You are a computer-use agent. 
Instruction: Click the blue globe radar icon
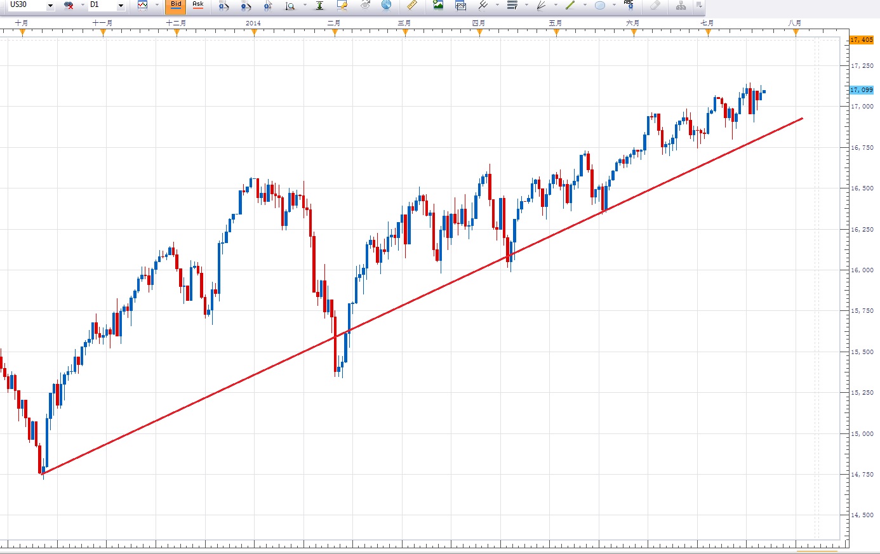pos(386,5)
